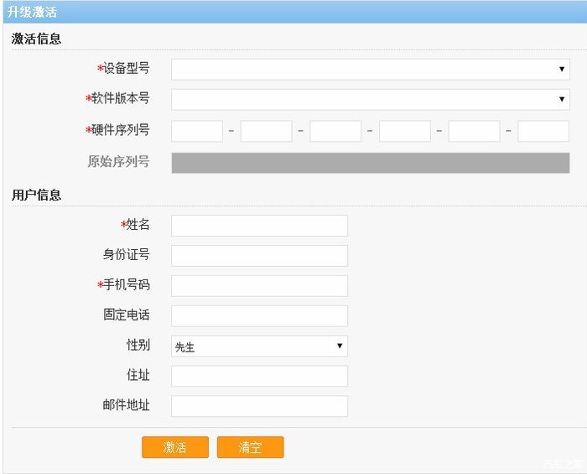This screenshot has width=587, height=474.
Task: Click the first 硬件序列号 segment field
Action: [x=197, y=132]
